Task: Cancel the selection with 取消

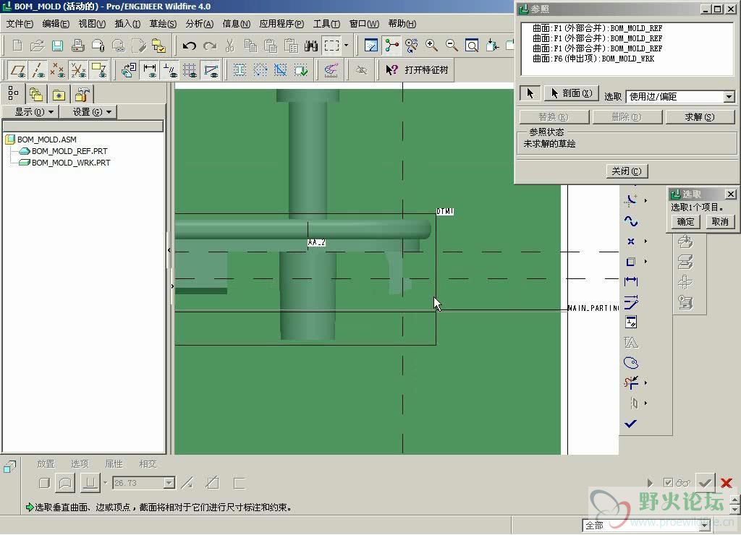Action: click(720, 221)
